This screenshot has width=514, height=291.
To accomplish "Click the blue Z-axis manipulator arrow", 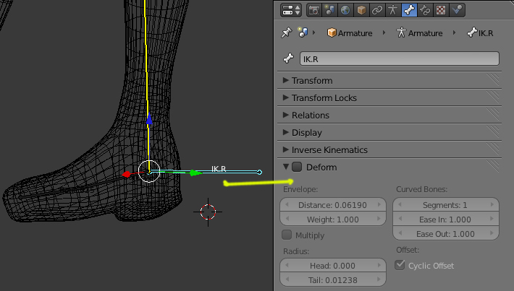I will [149, 119].
